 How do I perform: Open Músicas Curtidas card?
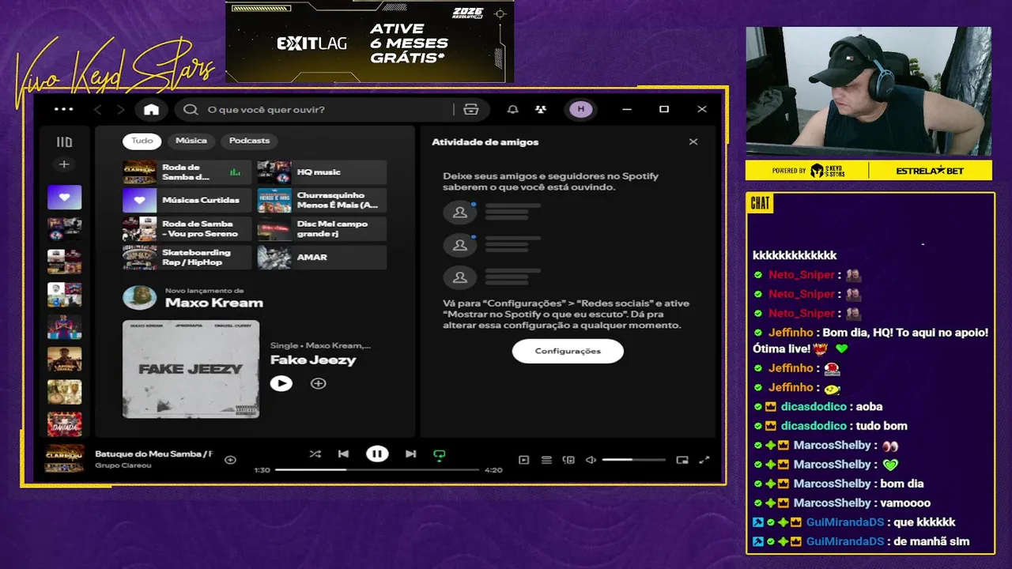187,201
